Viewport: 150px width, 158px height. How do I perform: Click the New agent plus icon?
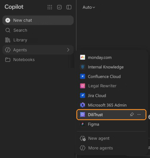(x=83, y=138)
